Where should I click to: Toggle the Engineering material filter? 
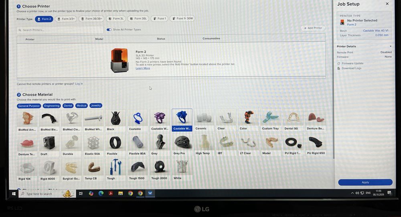point(52,105)
